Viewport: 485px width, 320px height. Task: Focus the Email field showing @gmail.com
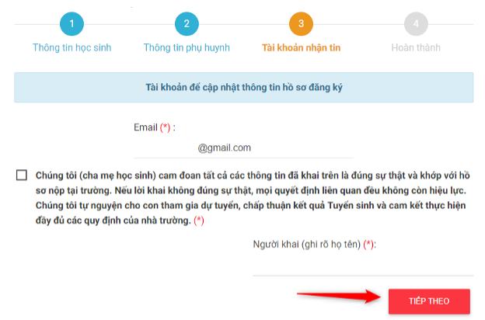243,148
